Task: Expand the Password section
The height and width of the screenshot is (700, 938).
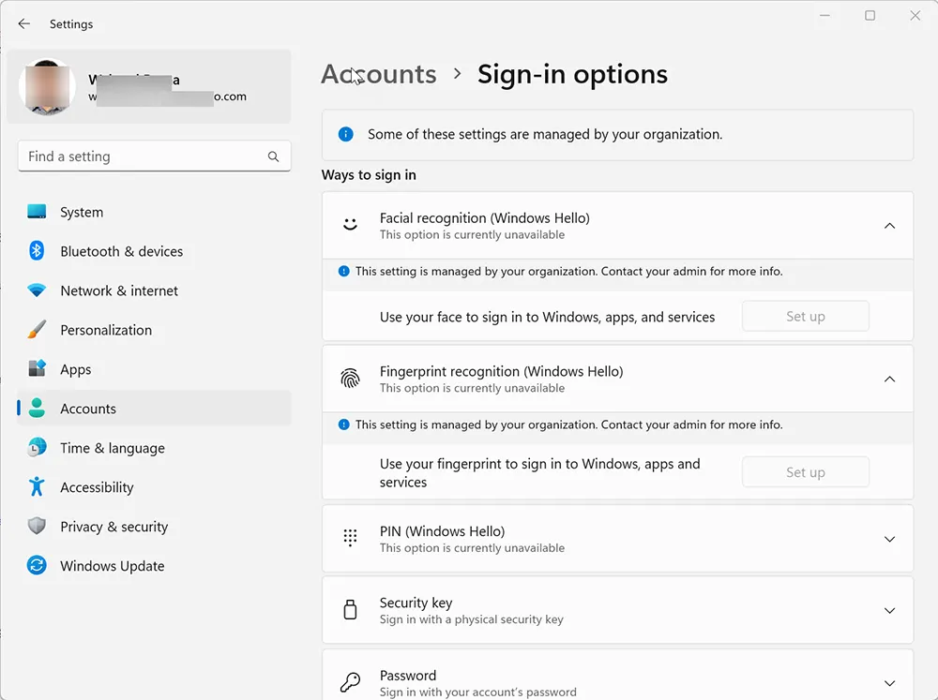Action: tap(889, 681)
